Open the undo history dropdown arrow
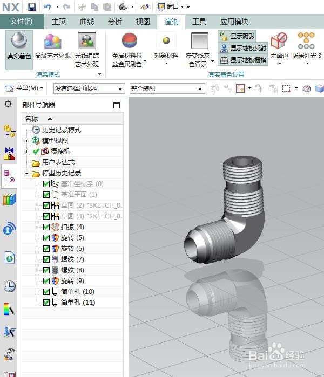This screenshot has width=324, height=377. 57,7
